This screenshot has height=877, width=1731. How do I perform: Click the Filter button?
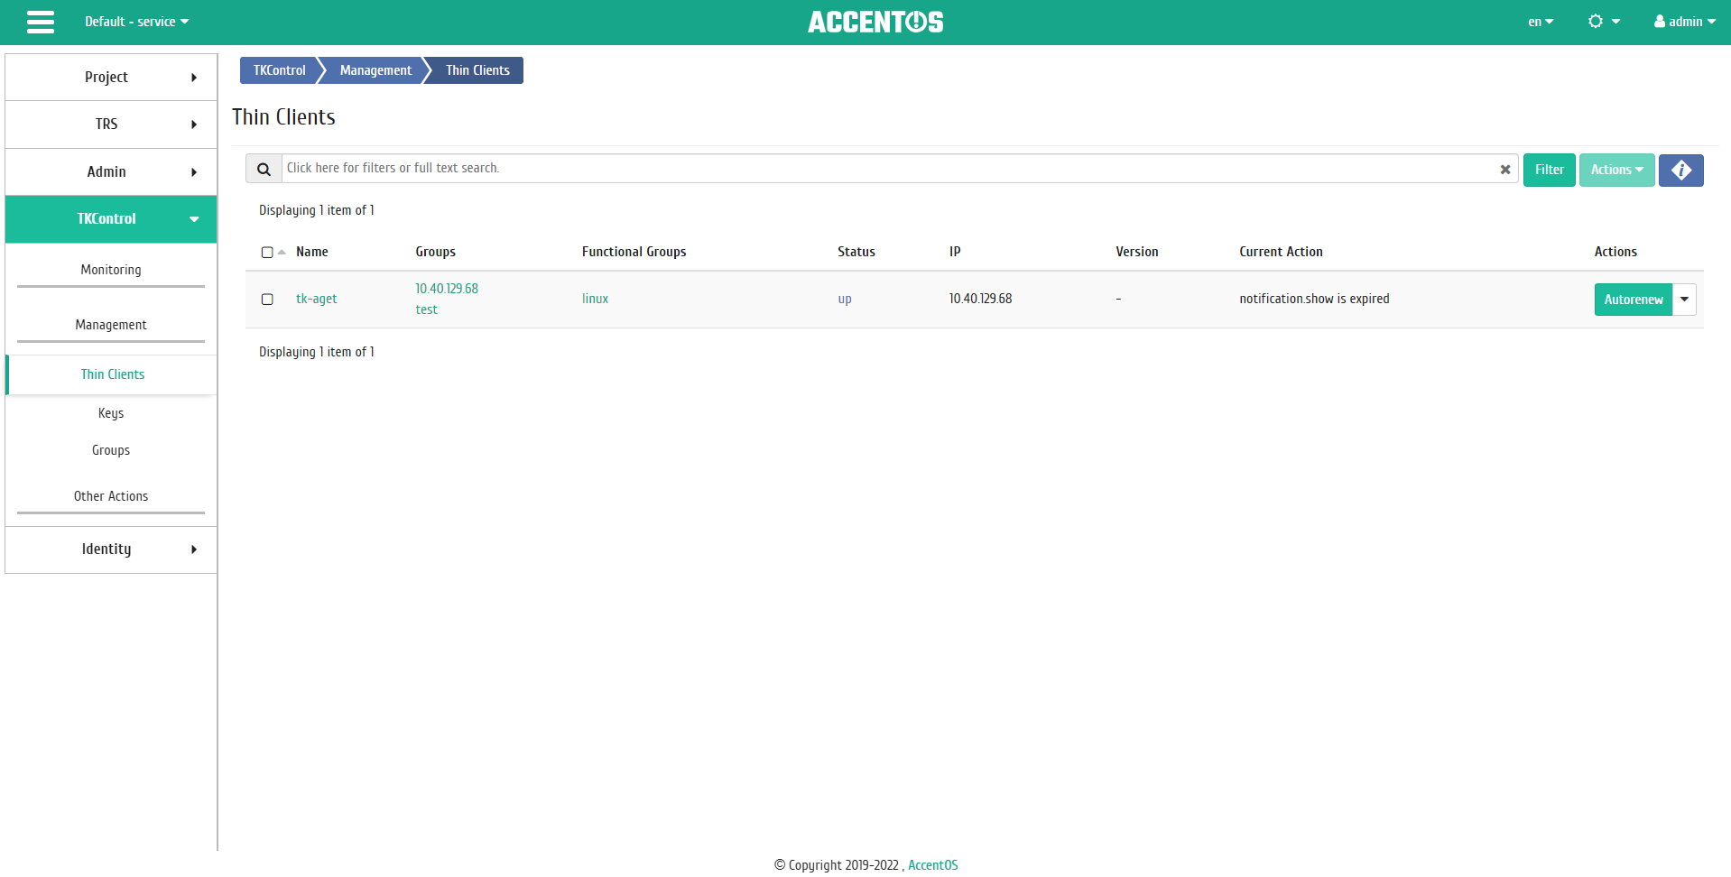(x=1549, y=170)
